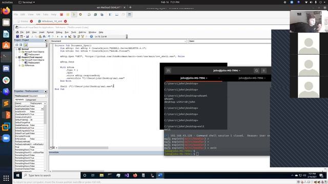Show applications grid in the Ubuntu dock
This screenshot has height=184, width=328.
(6, 178)
